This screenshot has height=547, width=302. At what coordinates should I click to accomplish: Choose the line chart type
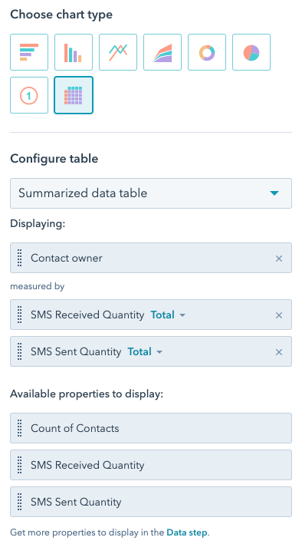pos(118,52)
